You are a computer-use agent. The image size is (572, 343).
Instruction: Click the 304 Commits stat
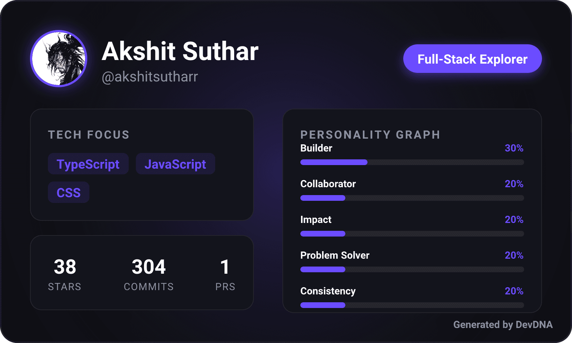(x=149, y=274)
